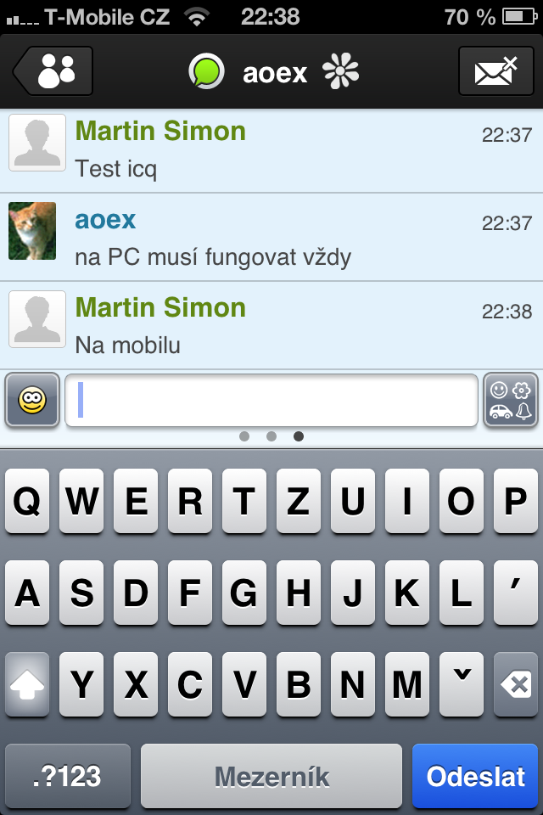Select the middle page indicator dot
The height and width of the screenshot is (815, 543).
pos(271,436)
